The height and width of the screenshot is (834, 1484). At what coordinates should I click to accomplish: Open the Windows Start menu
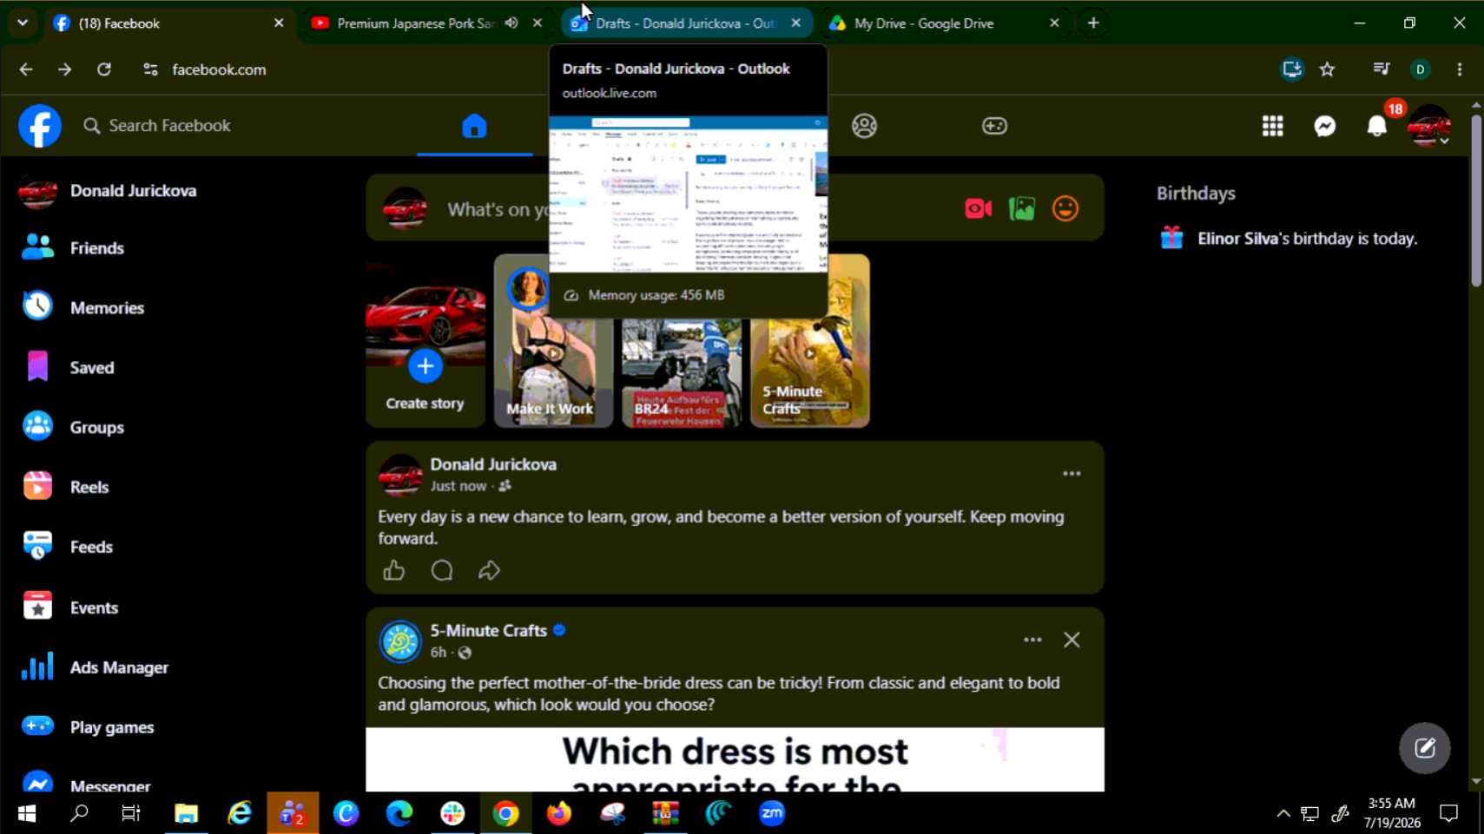27,813
